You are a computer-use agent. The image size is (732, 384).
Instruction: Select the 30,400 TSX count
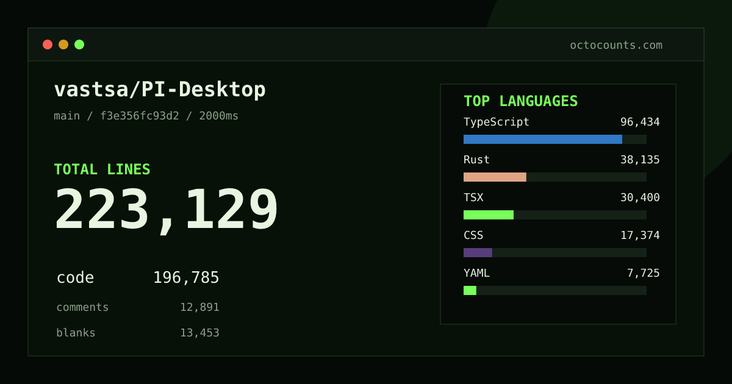(x=640, y=197)
